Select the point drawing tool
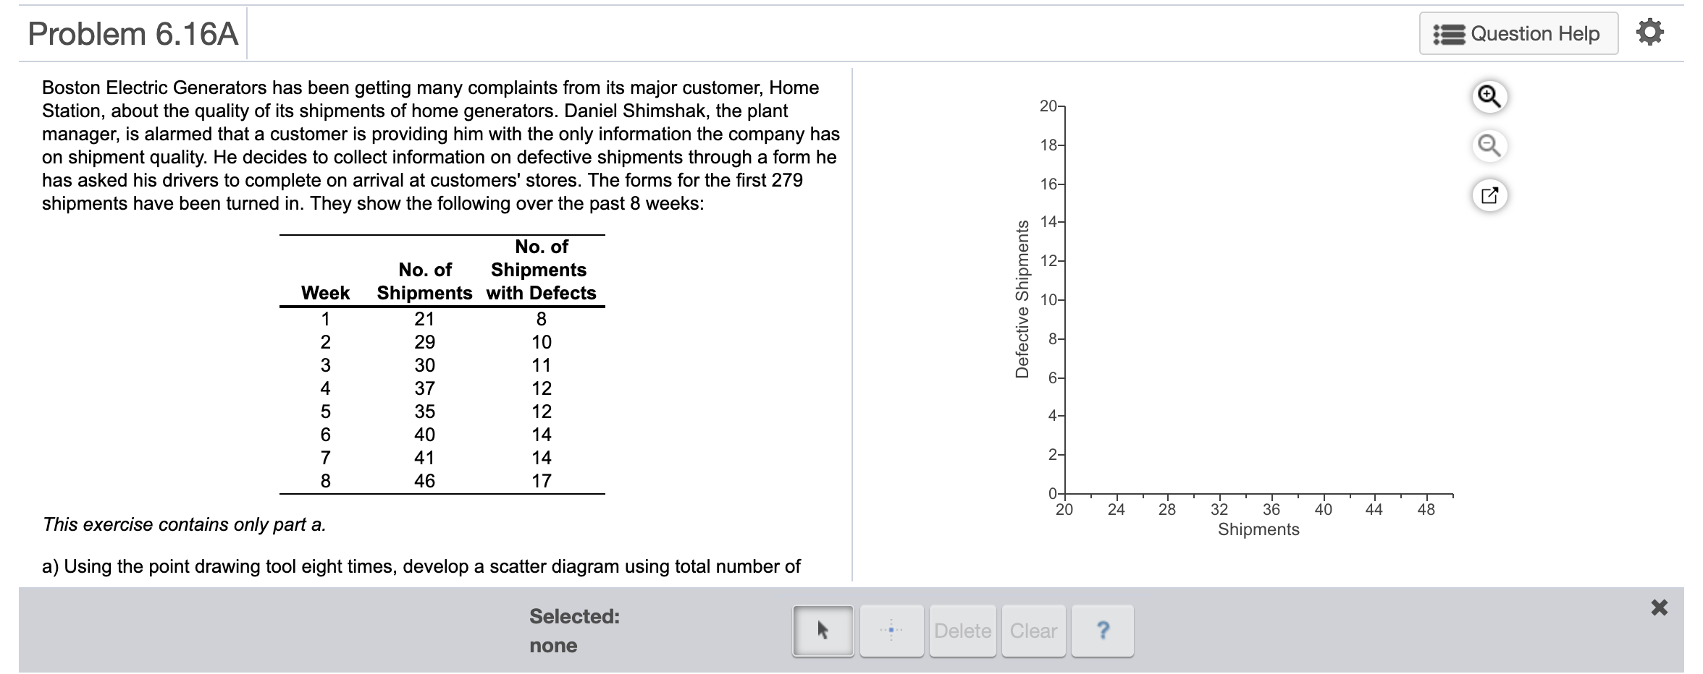Image resolution: width=1703 pixels, height=674 pixels. click(892, 630)
